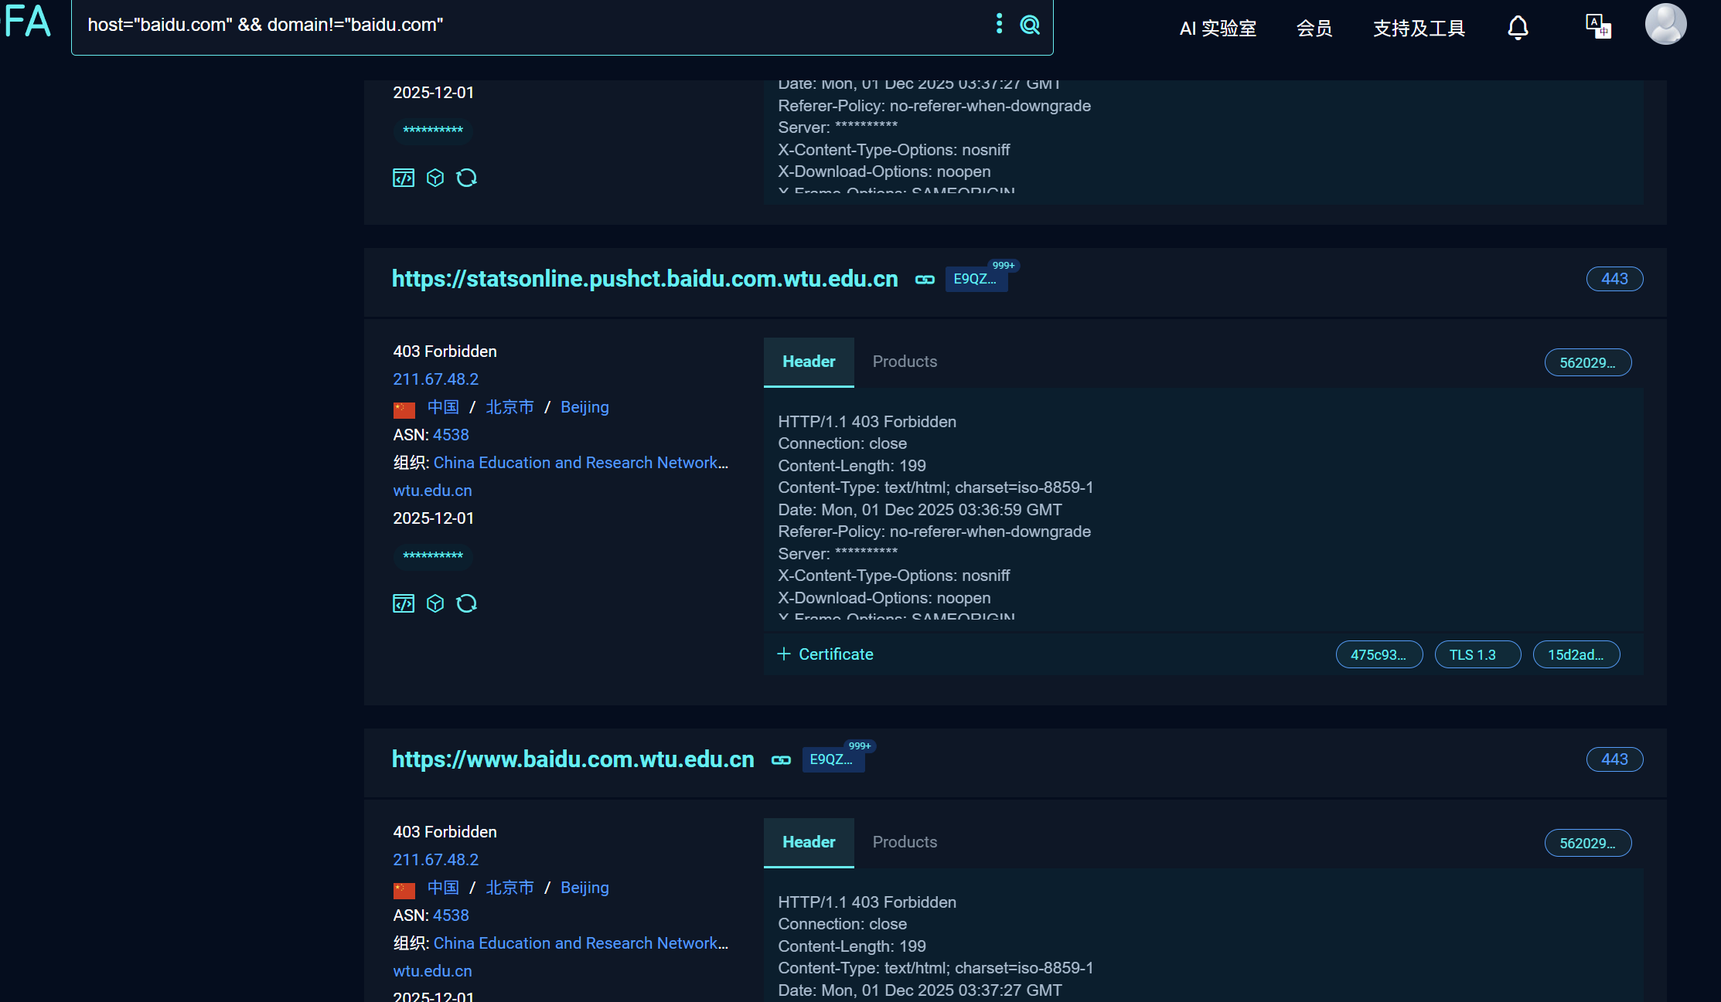
Task: Click into the search query input field
Action: (x=526, y=25)
